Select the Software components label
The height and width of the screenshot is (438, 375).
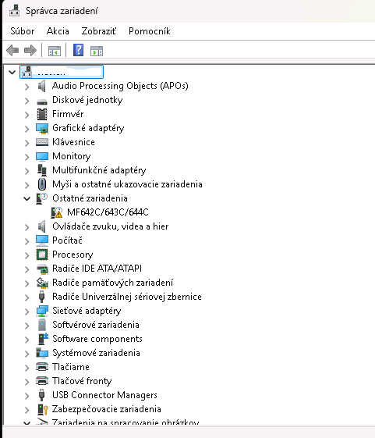(97, 339)
